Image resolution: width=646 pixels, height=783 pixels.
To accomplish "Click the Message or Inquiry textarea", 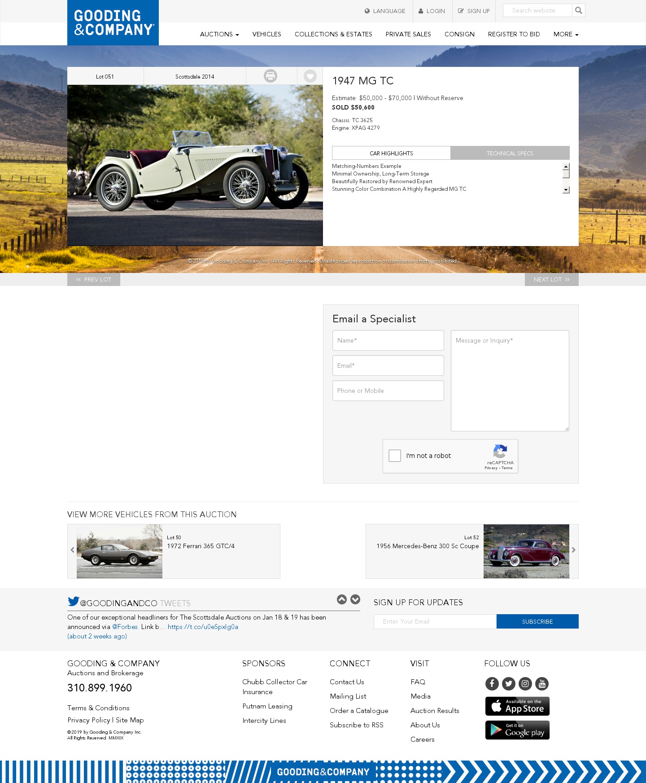I will 510,381.
